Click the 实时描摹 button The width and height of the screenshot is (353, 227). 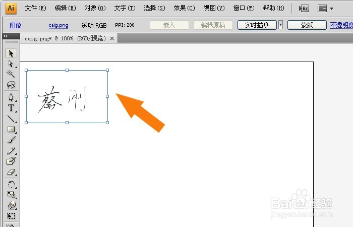click(257, 25)
